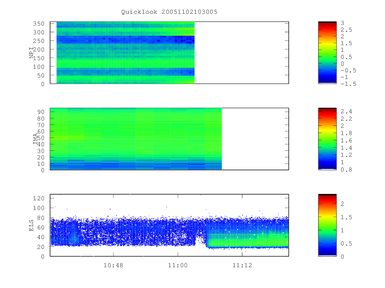Select the 10:48 time tick label
The height and width of the screenshot is (288, 385).
pyautogui.click(x=113, y=265)
